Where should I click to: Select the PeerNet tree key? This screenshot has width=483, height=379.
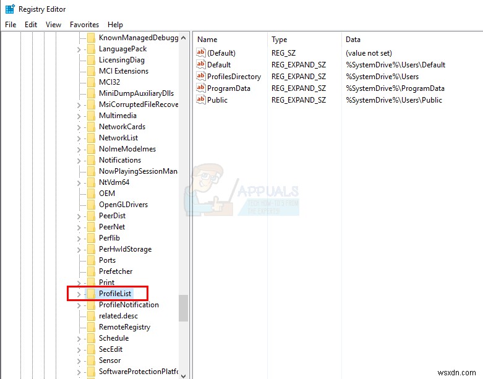coord(112,227)
